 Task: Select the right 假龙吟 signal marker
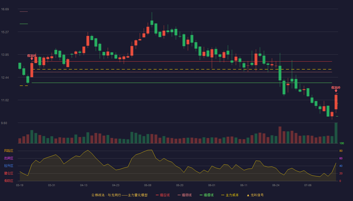click(x=336, y=89)
